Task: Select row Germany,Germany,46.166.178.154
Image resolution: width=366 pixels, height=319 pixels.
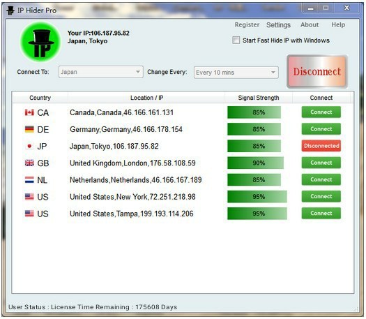Action: [183, 129]
